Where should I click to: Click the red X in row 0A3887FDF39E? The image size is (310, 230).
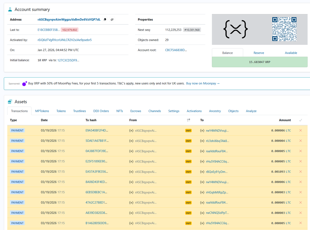click(300, 151)
